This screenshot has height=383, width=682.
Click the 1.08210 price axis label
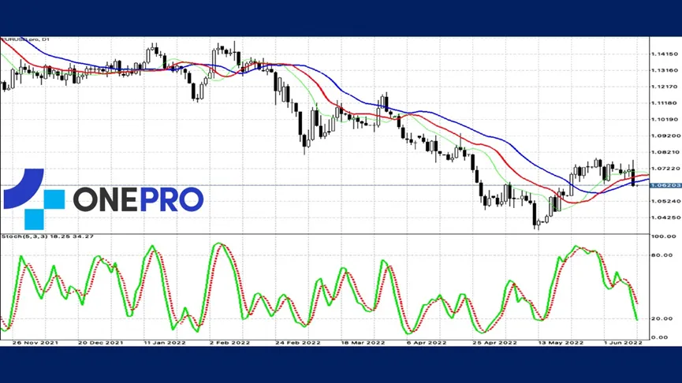pyautogui.click(x=664, y=152)
